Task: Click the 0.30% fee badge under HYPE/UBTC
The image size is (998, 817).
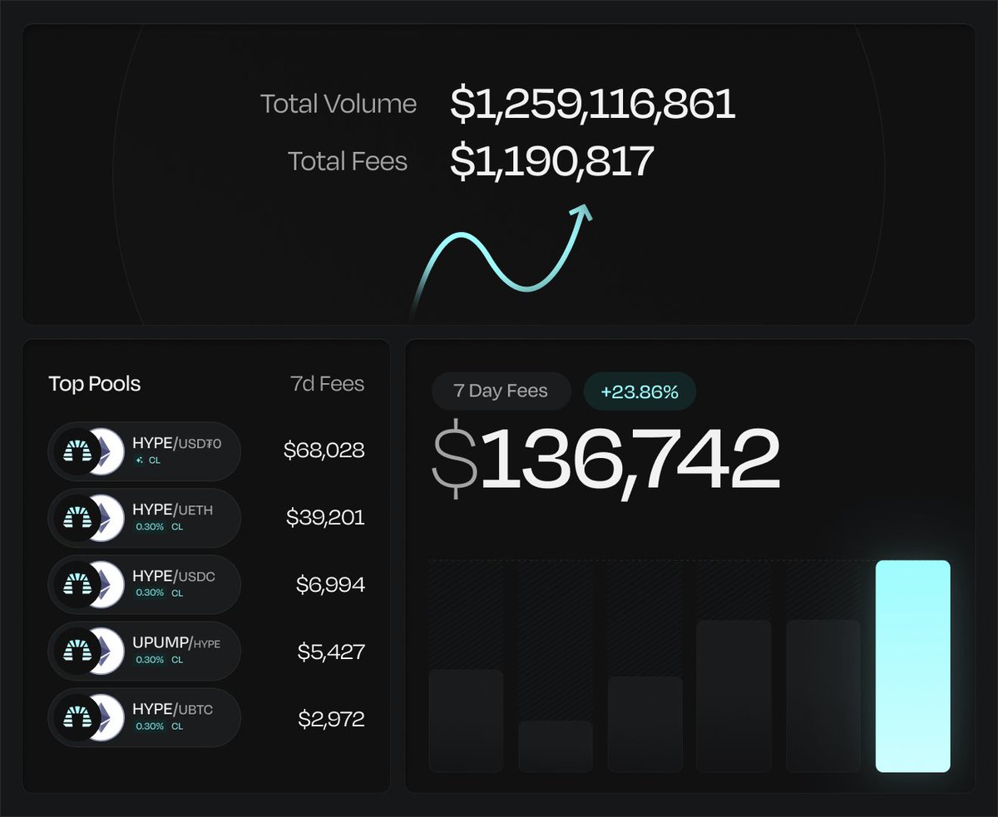Action: coord(150,726)
